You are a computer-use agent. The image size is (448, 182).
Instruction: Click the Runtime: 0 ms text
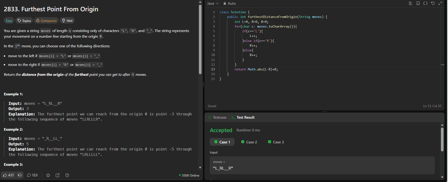pos(248,130)
